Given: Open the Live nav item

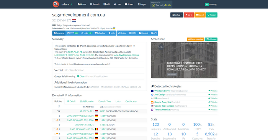Looking at the screenshot, I should click(117, 4).
